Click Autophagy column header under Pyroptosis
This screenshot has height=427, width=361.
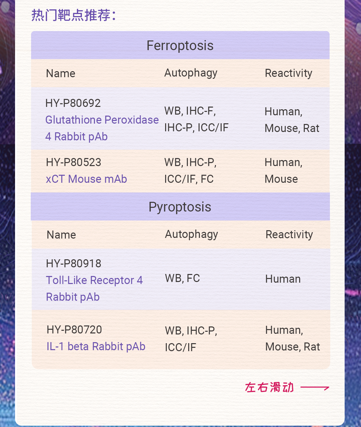[192, 235]
